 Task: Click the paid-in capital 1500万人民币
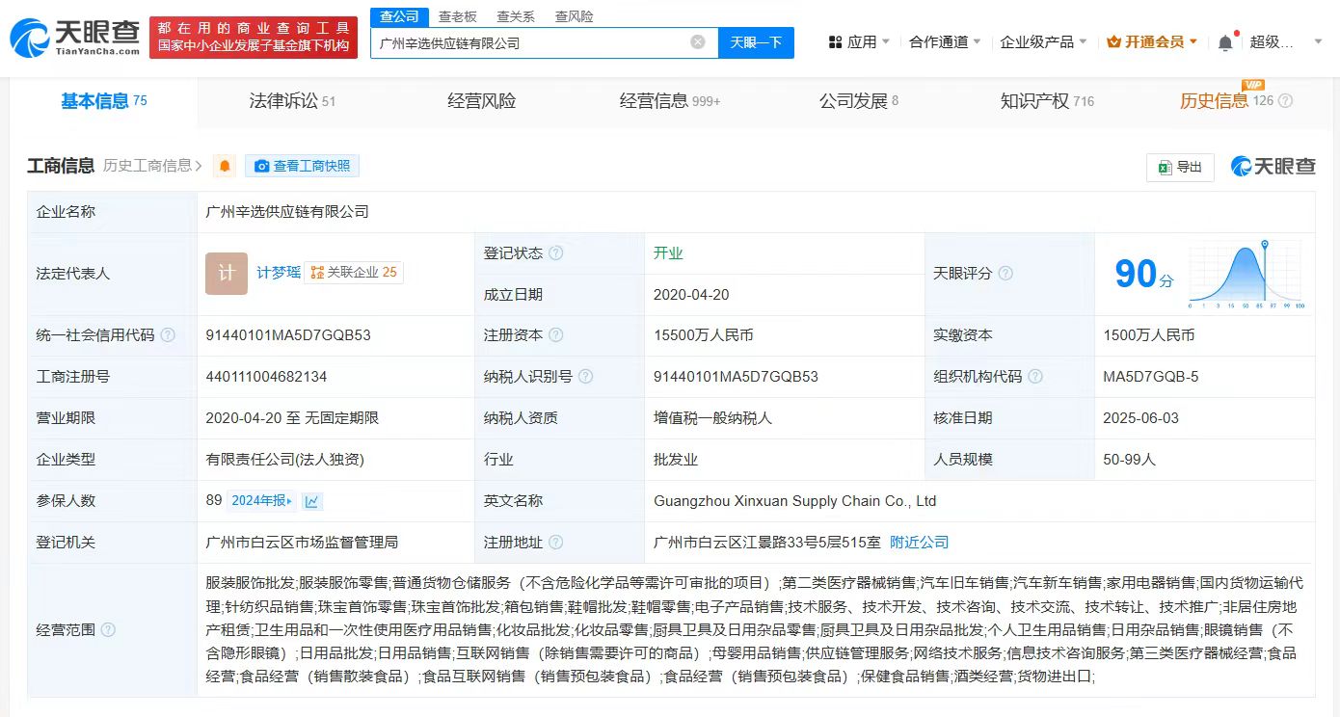(1149, 335)
